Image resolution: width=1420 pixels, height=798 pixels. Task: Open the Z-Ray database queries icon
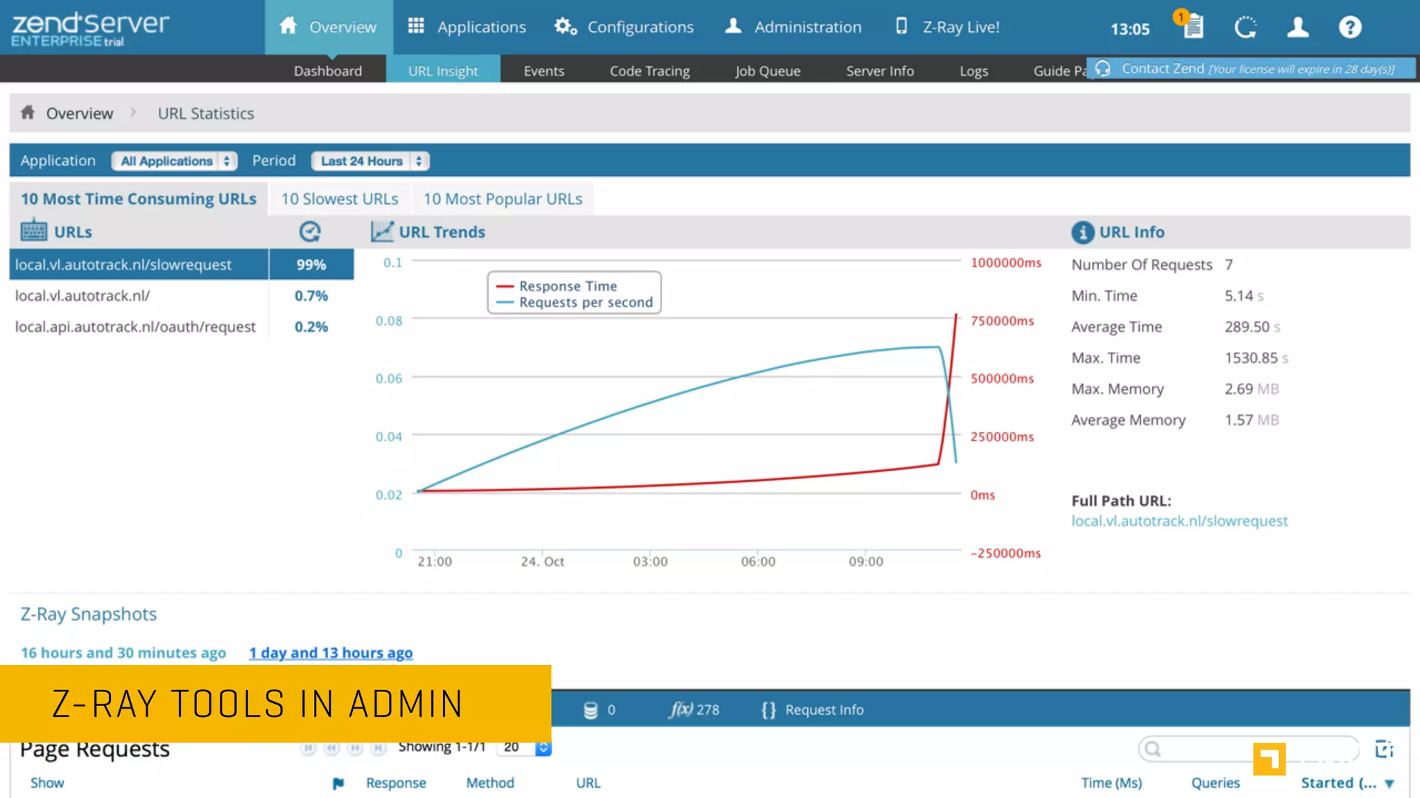[591, 710]
